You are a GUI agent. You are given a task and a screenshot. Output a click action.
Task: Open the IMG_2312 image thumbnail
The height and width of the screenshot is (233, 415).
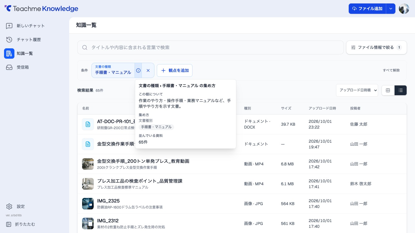point(88,224)
